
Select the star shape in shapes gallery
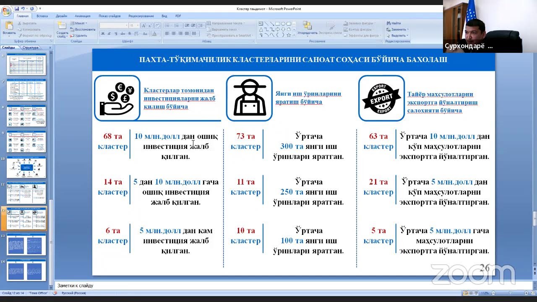click(289, 35)
